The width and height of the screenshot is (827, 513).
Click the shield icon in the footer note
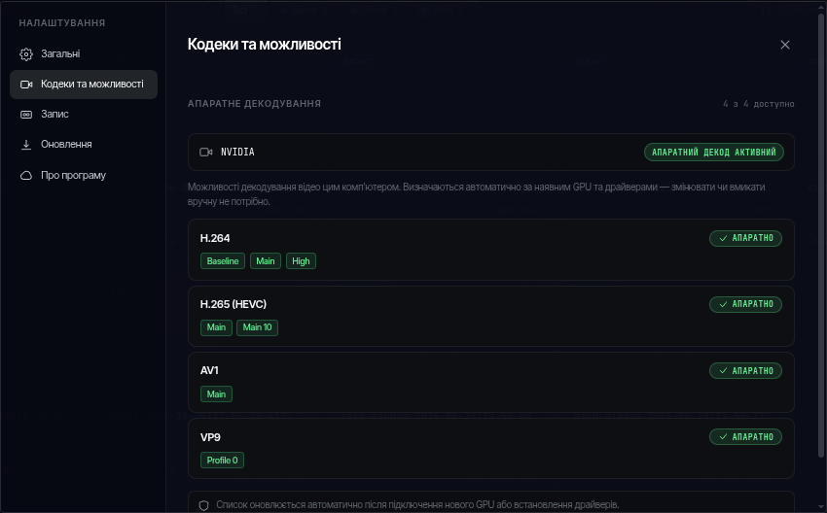point(204,505)
